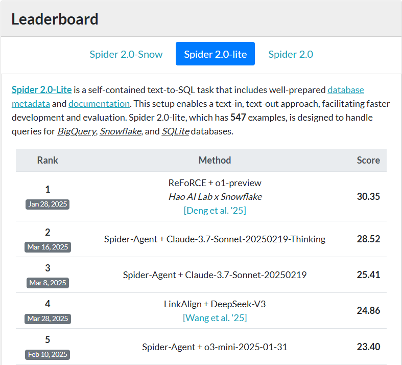This screenshot has height=365, width=402.
Task: Click the ReFoRCE + o1-preview method entry
Action: pyautogui.click(x=215, y=183)
